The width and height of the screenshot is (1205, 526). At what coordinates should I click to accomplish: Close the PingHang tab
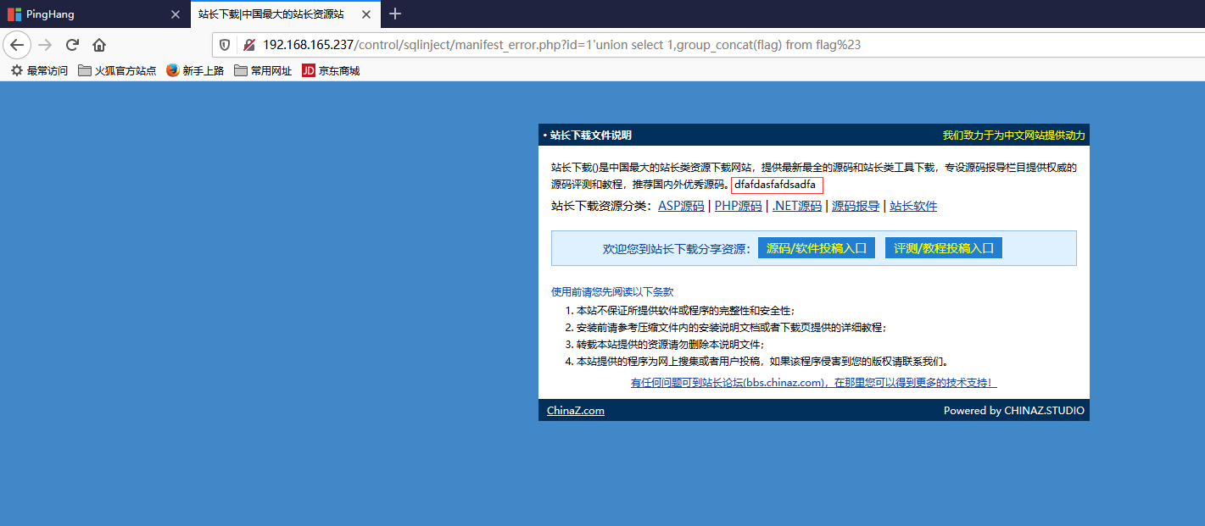(176, 14)
